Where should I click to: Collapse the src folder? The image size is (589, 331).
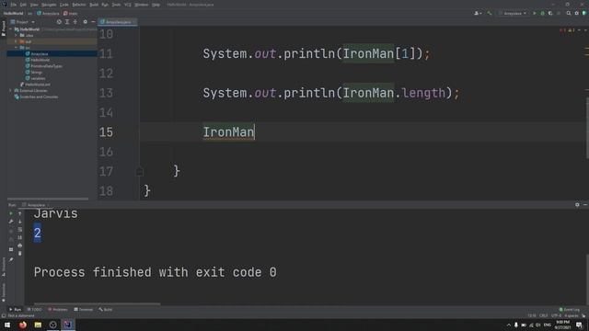tap(17, 48)
